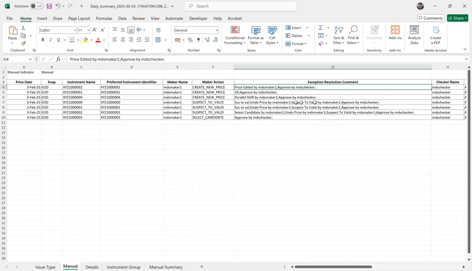This screenshot has height=271, width=472.
Task: Click the user profile picture
Action: pyautogui.click(x=420, y=6)
